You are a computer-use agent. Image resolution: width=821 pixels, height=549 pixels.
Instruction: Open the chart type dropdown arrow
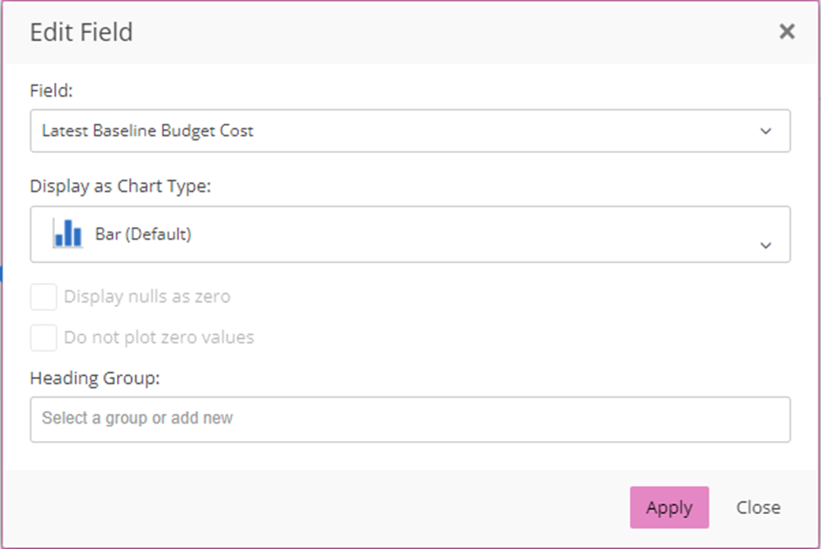(765, 245)
